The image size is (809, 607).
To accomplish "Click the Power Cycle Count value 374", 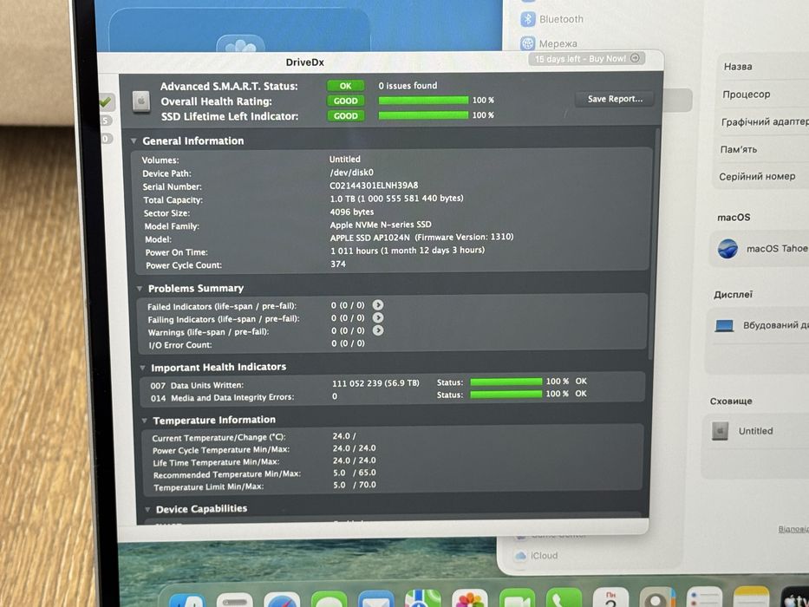I will pyautogui.click(x=338, y=264).
